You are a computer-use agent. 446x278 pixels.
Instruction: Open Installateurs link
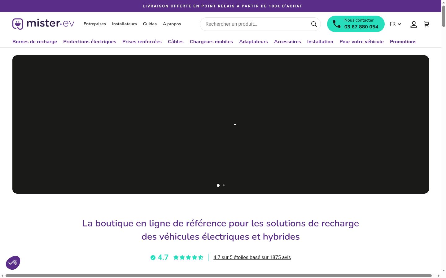point(125,24)
